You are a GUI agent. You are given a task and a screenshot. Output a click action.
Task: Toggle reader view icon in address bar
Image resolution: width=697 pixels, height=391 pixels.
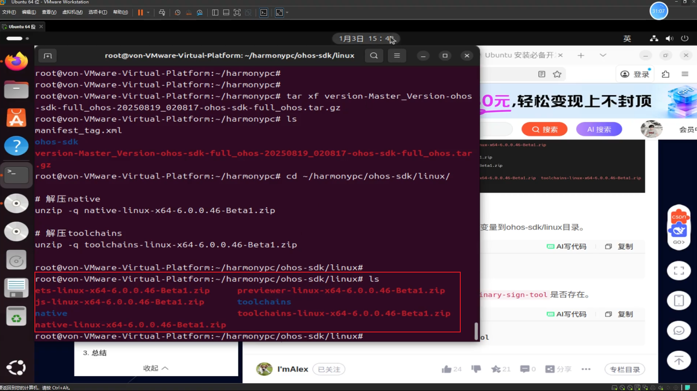click(542, 74)
